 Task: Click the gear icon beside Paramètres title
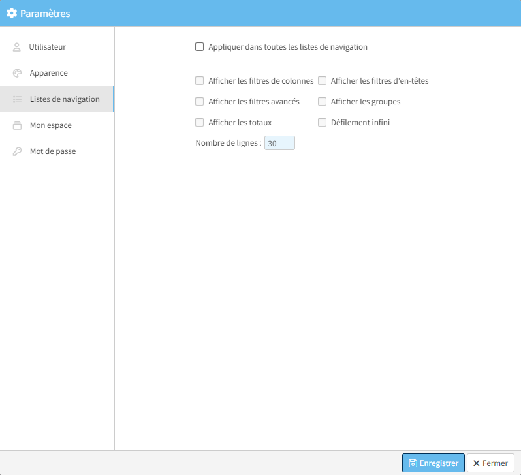(11, 13)
